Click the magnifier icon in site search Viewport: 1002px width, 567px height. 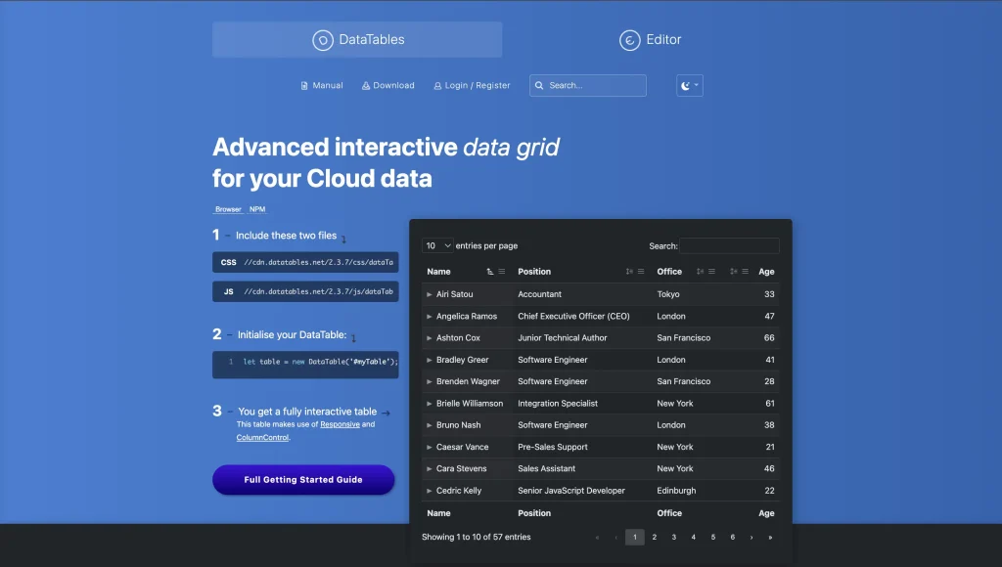point(539,86)
